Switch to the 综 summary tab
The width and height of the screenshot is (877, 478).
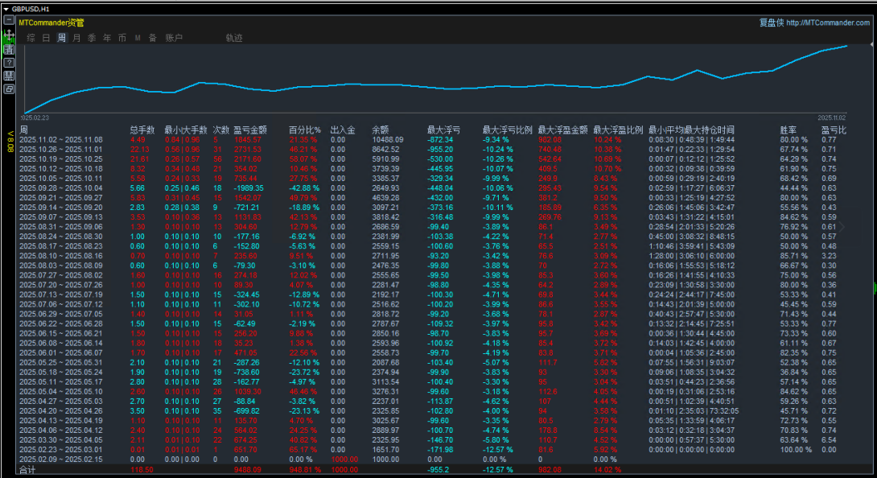pyautogui.click(x=31, y=38)
